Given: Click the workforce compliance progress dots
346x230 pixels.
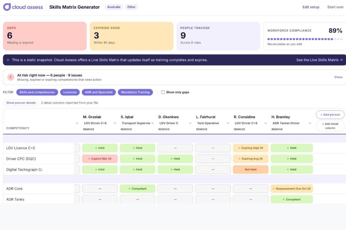Looking at the screenshot, I should point(305,39).
